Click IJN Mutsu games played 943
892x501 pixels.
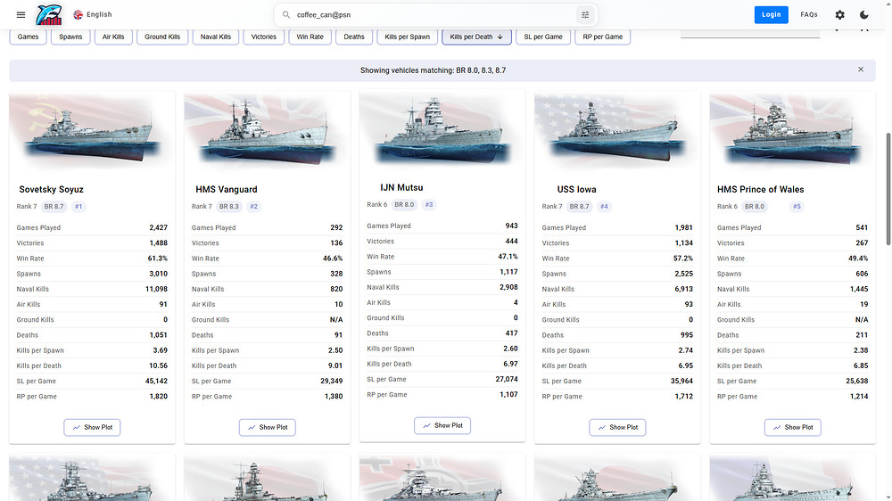(511, 226)
